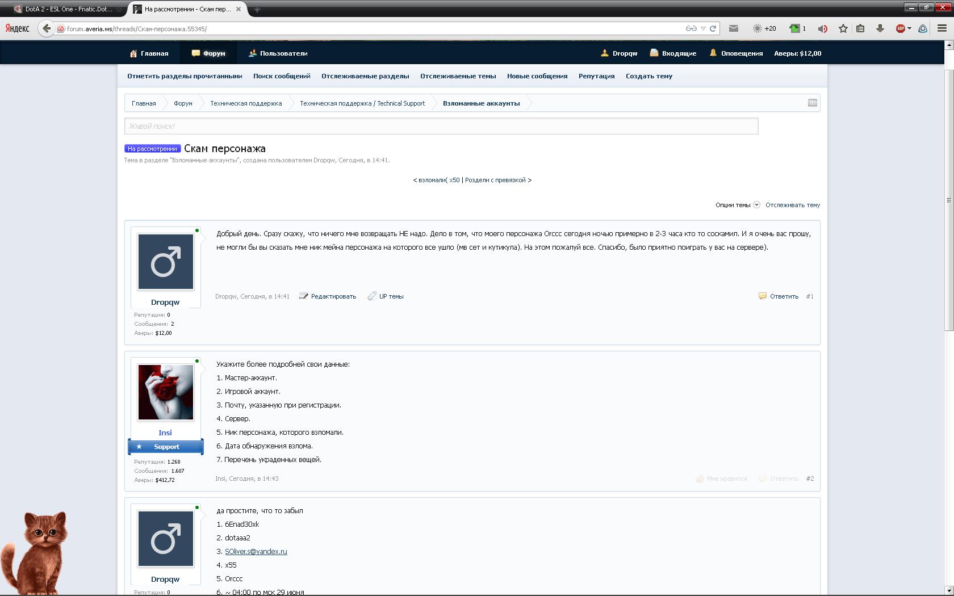Click the green toolbar icon with counter 1
954x596 pixels.
(798, 28)
